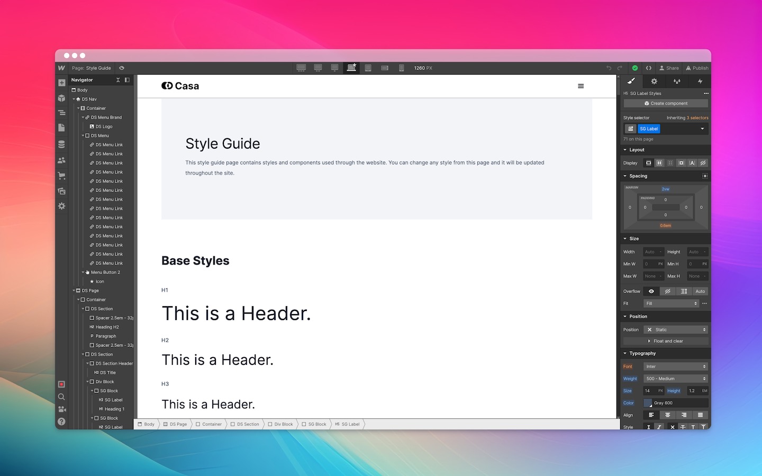Click the green saved-status checkmark

(x=635, y=68)
